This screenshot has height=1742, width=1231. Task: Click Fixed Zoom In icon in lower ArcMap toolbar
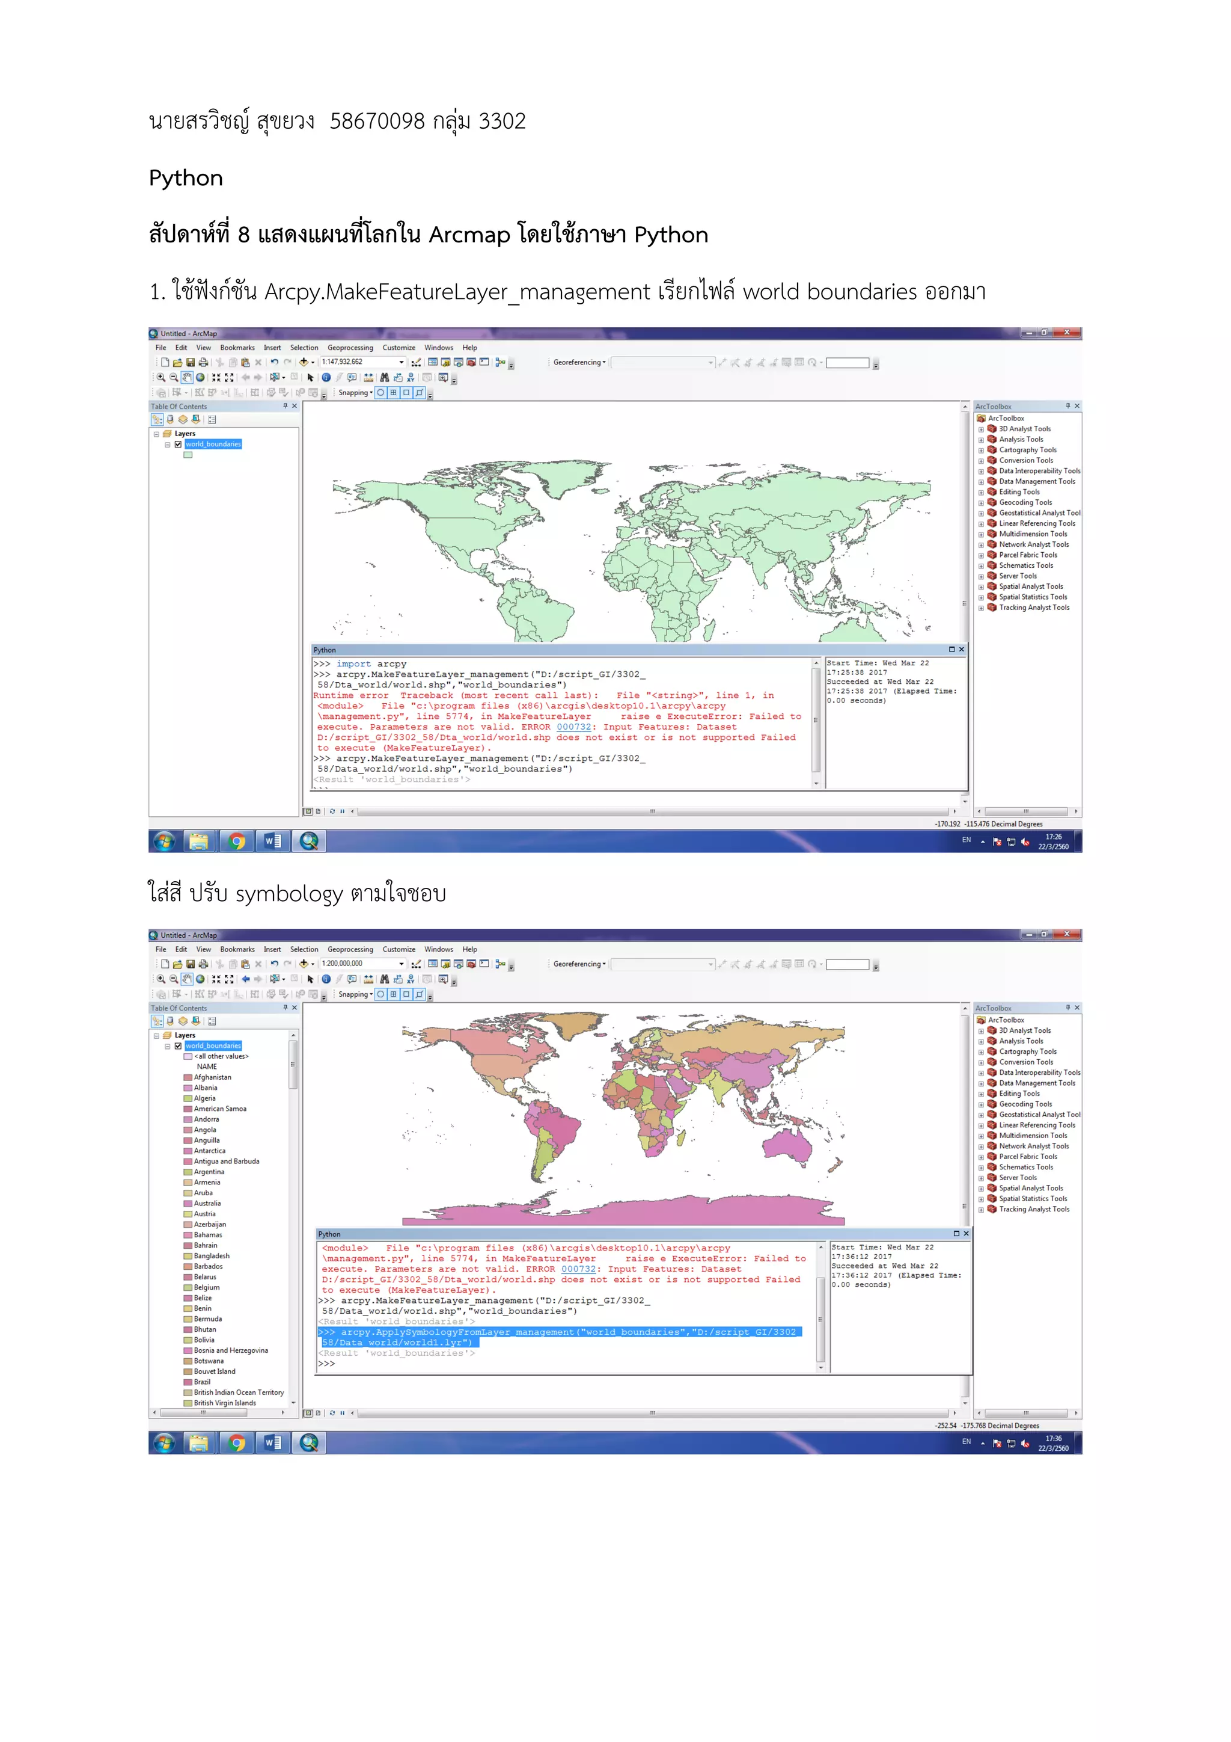point(216,979)
